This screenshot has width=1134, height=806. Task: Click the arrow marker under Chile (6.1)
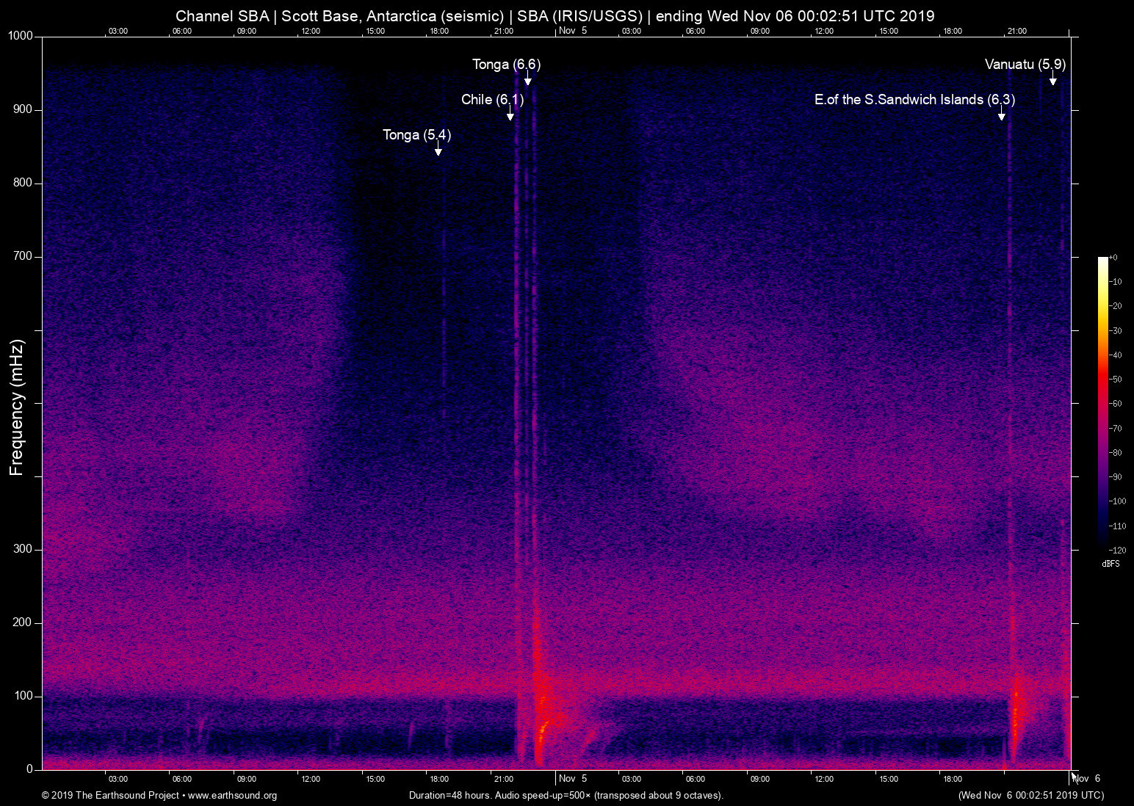click(510, 115)
